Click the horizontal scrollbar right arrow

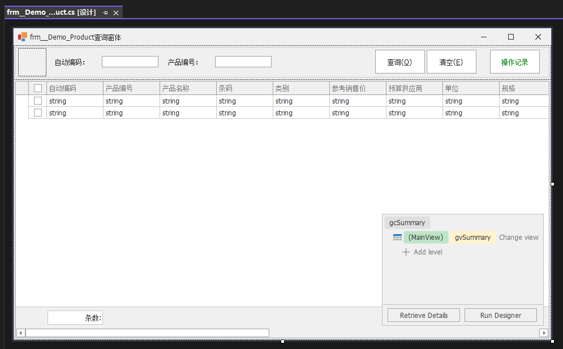pyautogui.click(x=544, y=333)
